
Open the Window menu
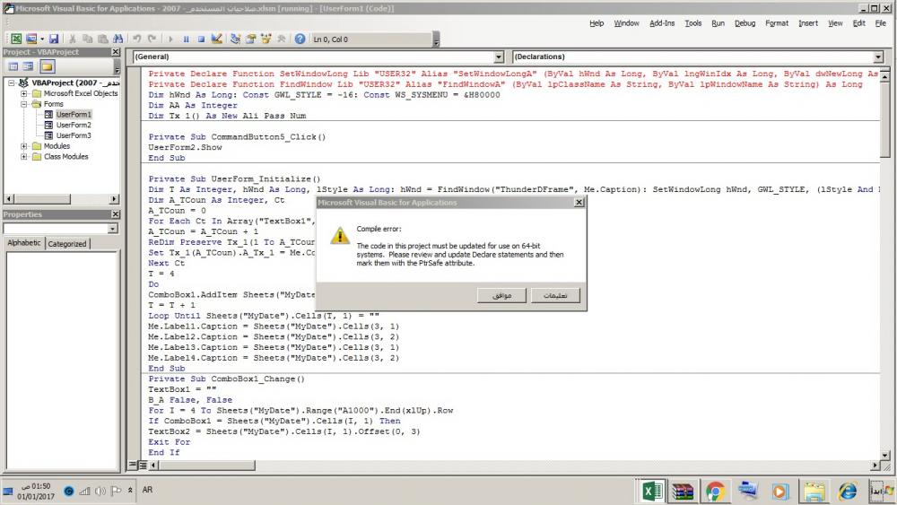pyautogui.click(x=626, y=23)
